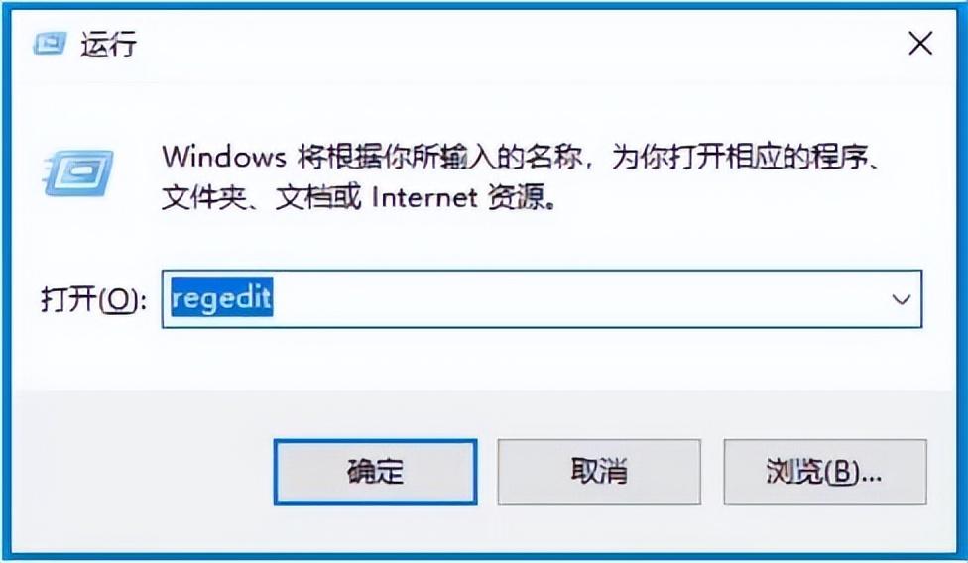Open the file browser with 浏览(B)...
Image resolution: width=968 pixels, height=563 pixels.
click(825, 472)
